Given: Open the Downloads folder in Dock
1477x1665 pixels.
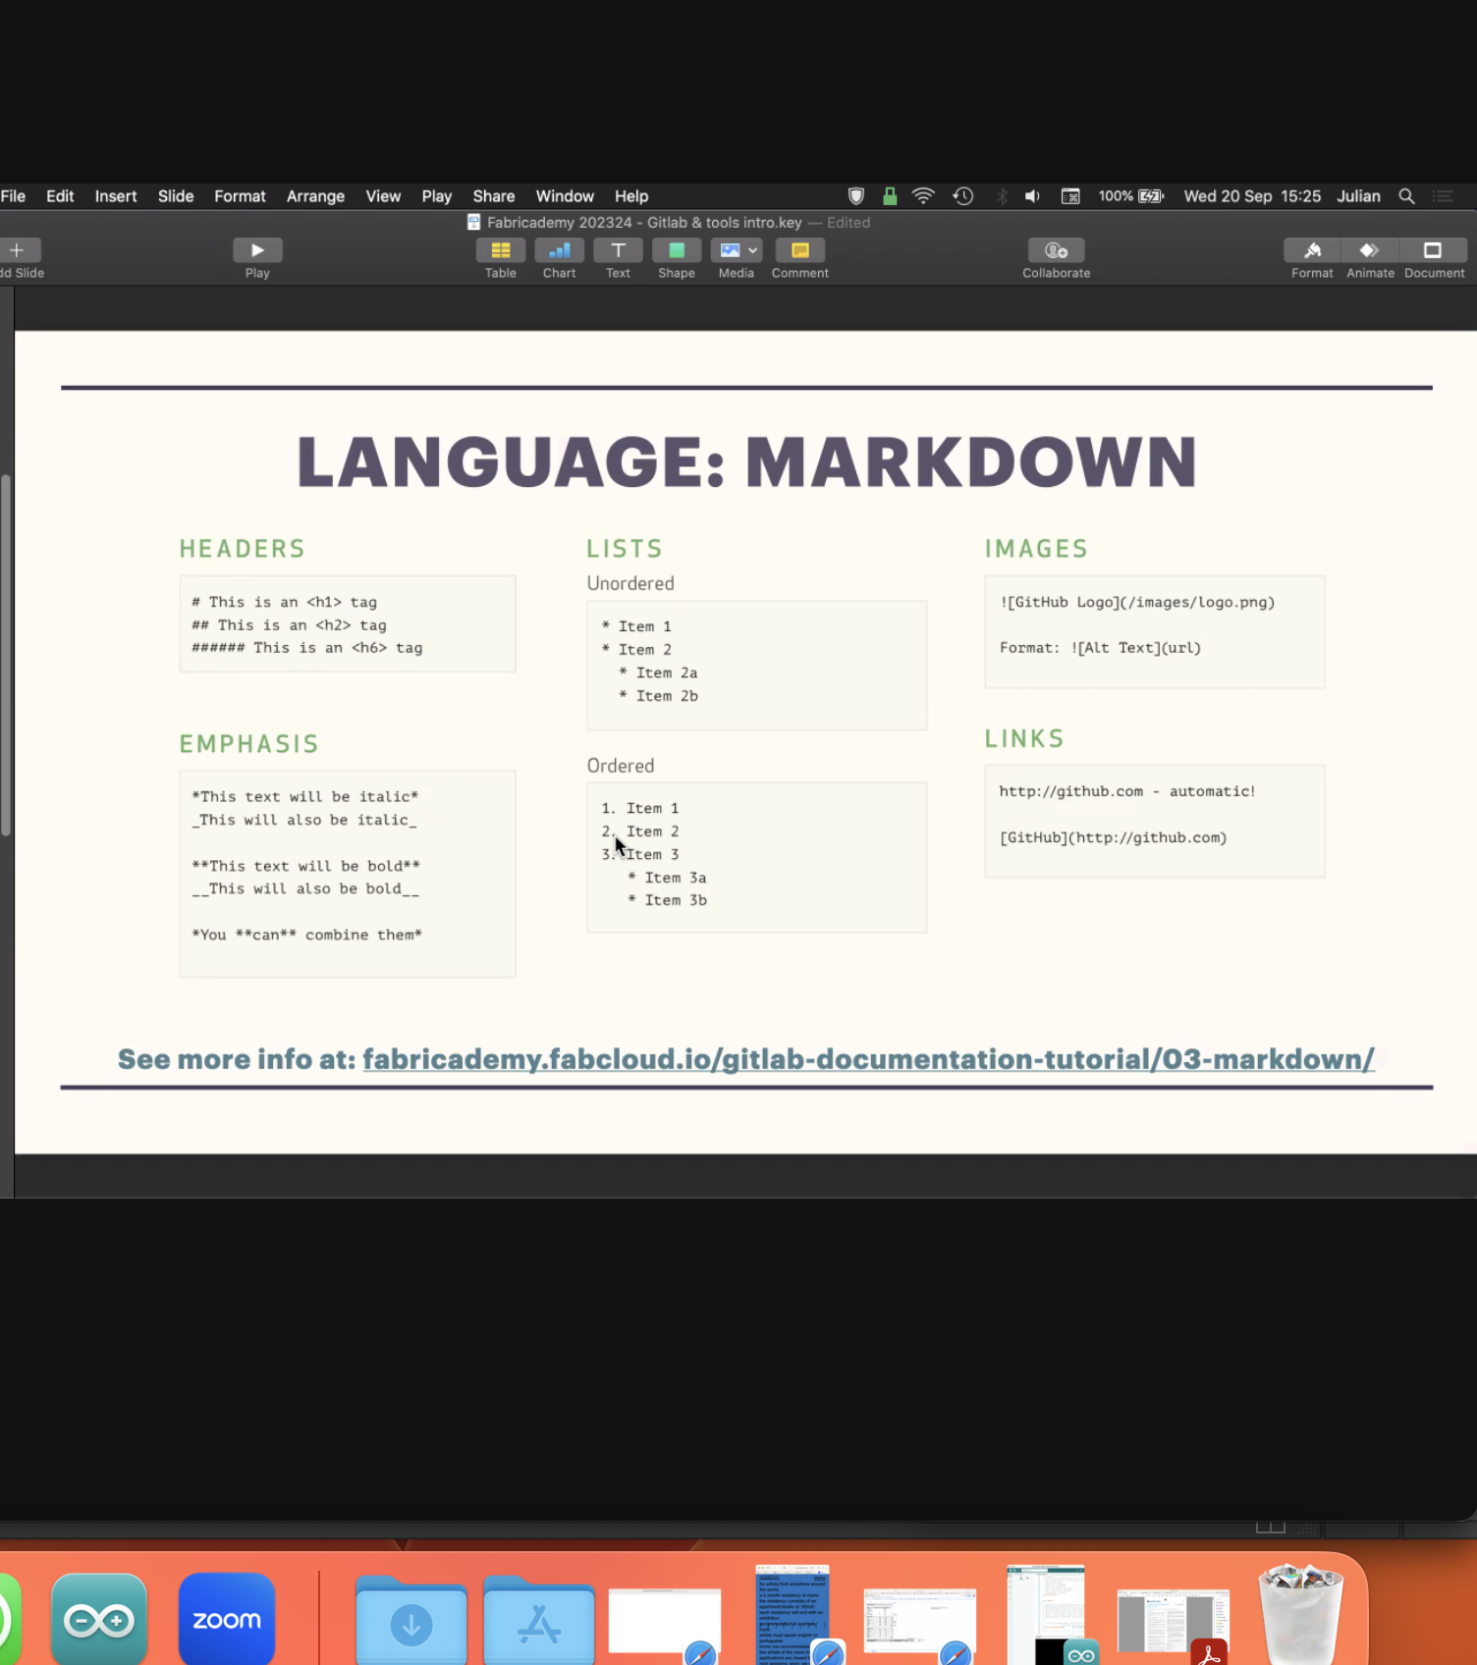Looking at the screenshot, I should 411,1622.
